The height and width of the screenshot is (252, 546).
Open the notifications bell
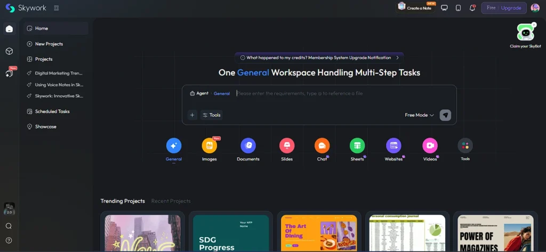pos(472,7)
